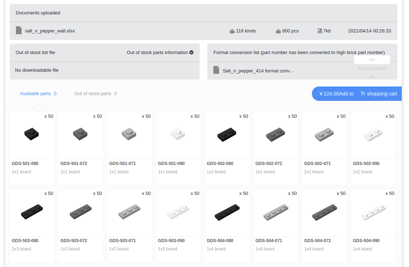409x267 pixels.
Task: Select the white 1x1 board GDS-501-090 image
Action: 178,134
